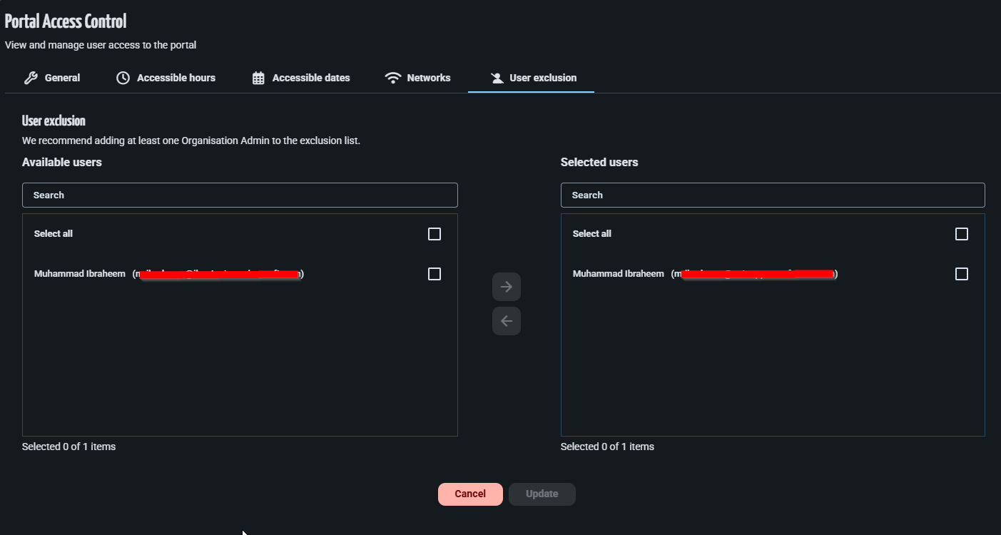Image resolution: width=1001 pixels, height=535 pixels.
Task: Click the Select all label in Selected users
Action: coord(592,234)
